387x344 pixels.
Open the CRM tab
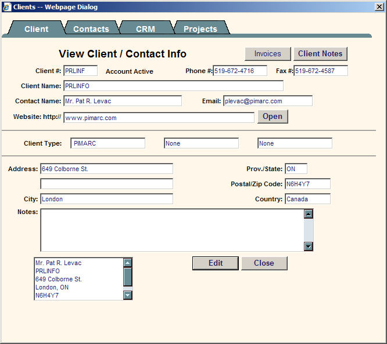pyautogui.click(x=145, y=28)
